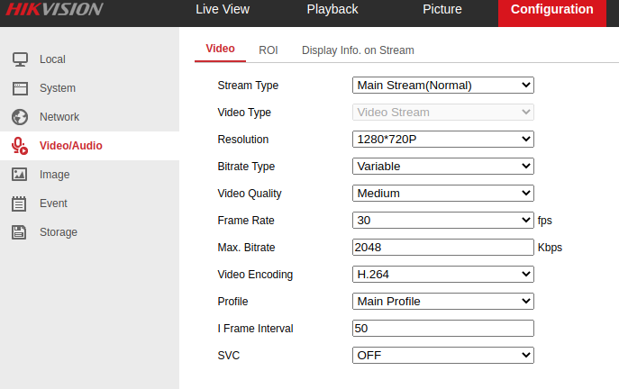Click the Video/Audio microphone icon
The height and width of the screenshot is (389, 619).
(x=20, y=146)
